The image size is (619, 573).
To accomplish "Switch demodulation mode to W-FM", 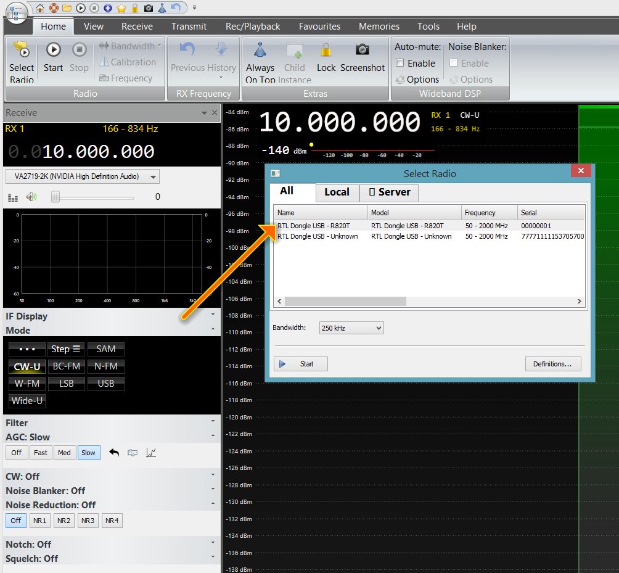I will [x=27, y=384].
